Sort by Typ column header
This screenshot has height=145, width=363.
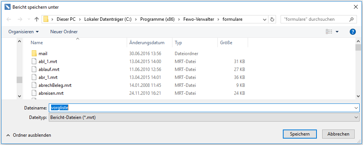click(x=178, y=43)
